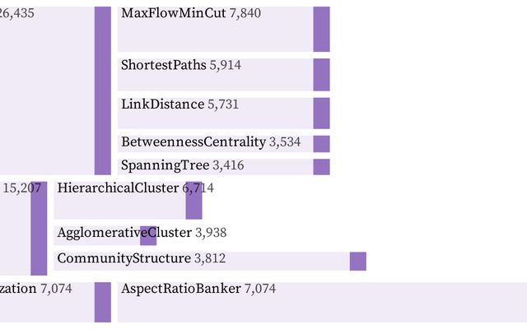This screenshot has height=329, width=527.
Task: Select the LinkDistance 5,731 text label
Action: click(180, 104)
